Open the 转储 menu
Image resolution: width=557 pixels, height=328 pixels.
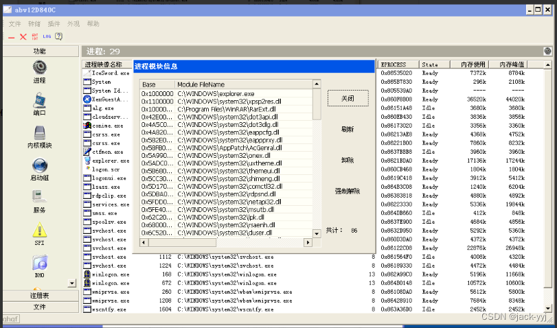click(x=34, y=24)
